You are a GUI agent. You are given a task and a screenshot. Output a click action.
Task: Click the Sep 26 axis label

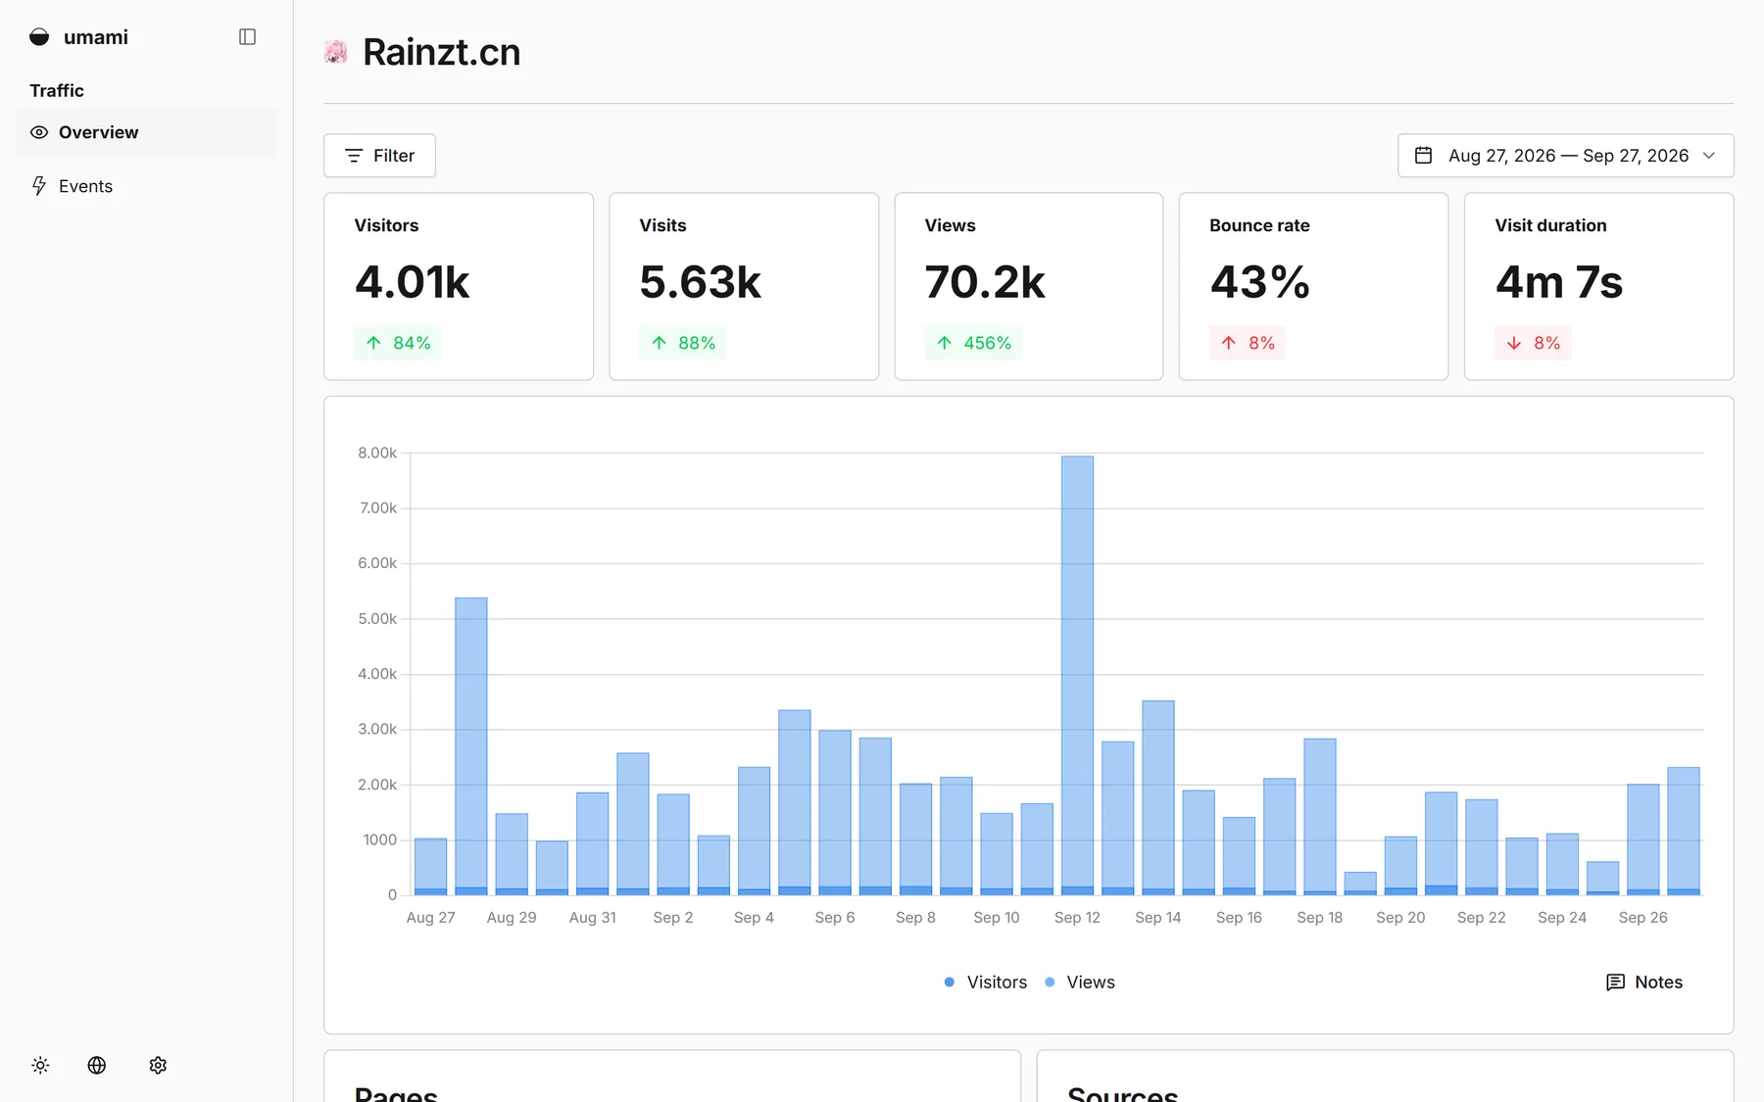[x=1642, y=918]
